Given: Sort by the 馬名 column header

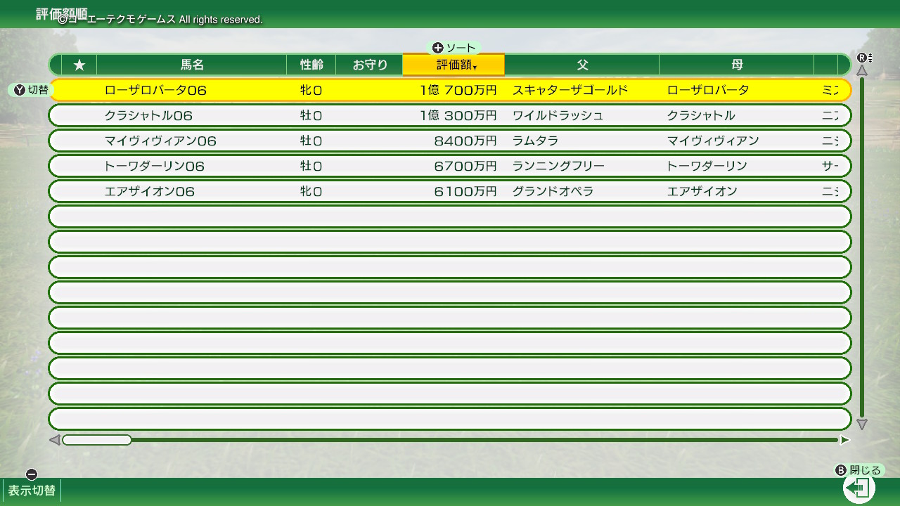Looking at the screenshot, I should click(192, 65).
